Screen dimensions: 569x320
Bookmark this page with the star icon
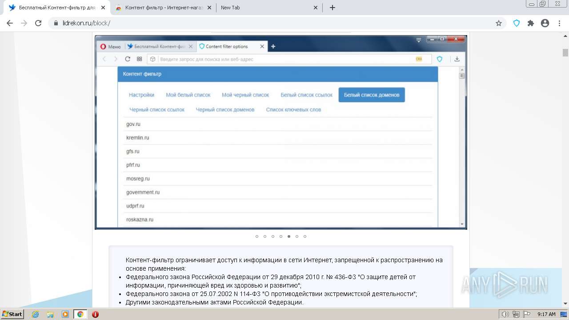499,23
